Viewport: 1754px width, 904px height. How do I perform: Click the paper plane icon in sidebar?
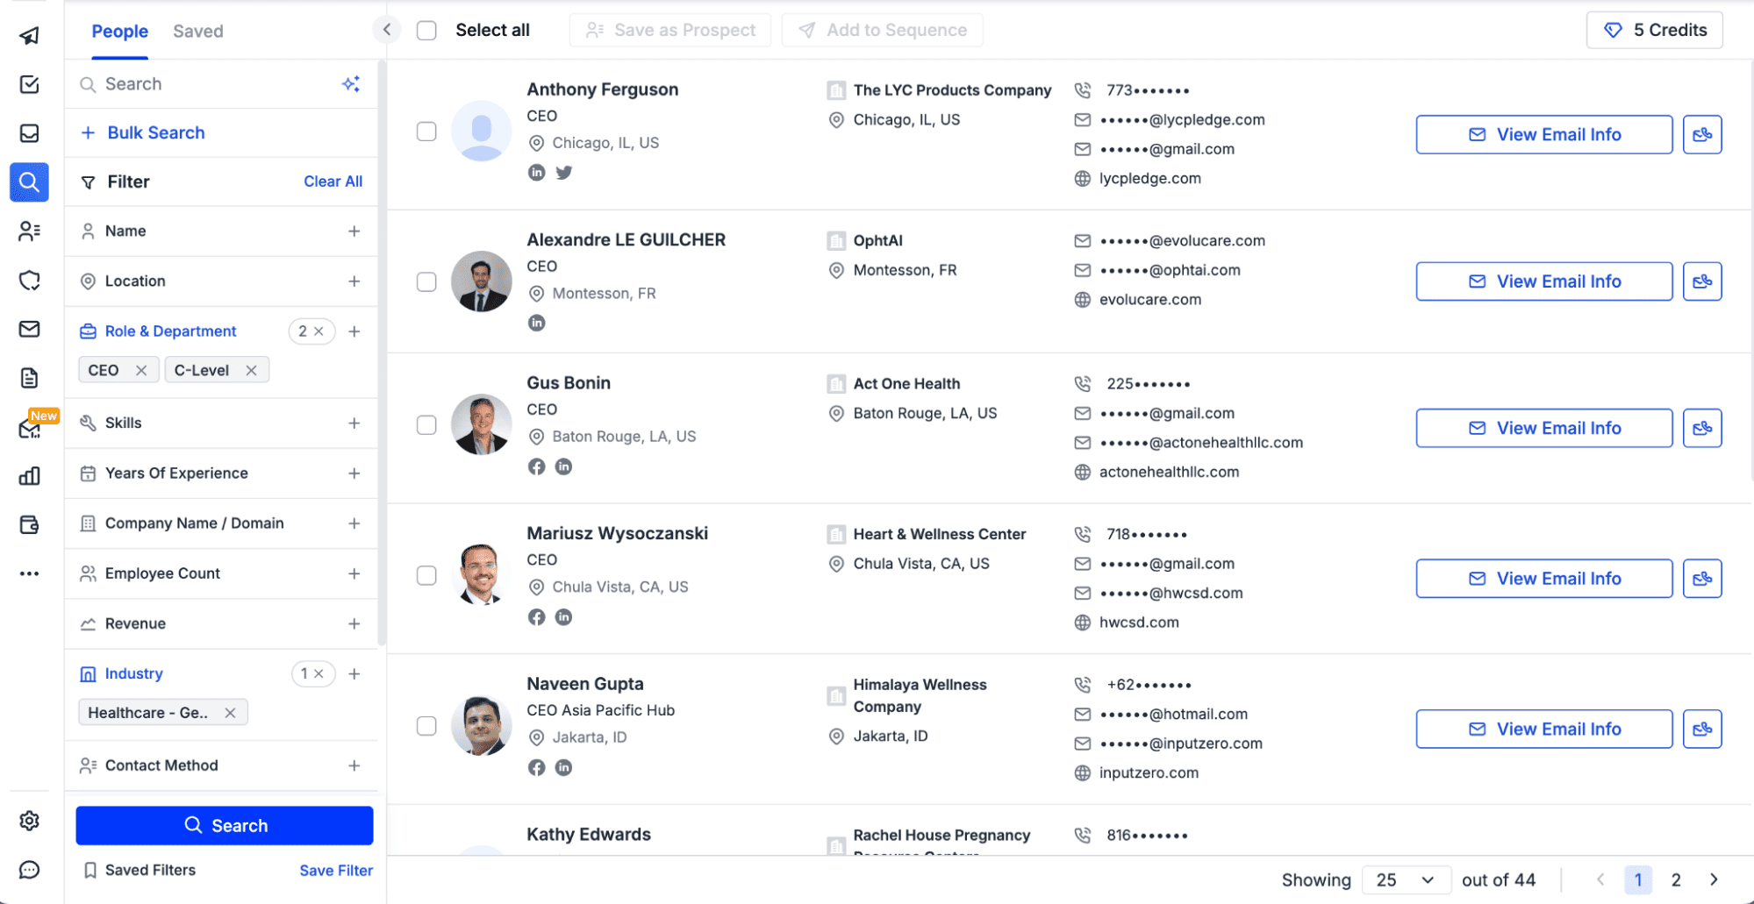[30, 35]
